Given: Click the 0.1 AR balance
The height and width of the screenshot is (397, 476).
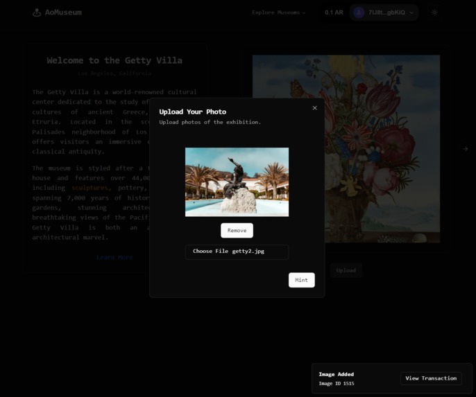Looking at the screenshot, I should point(334,12).
